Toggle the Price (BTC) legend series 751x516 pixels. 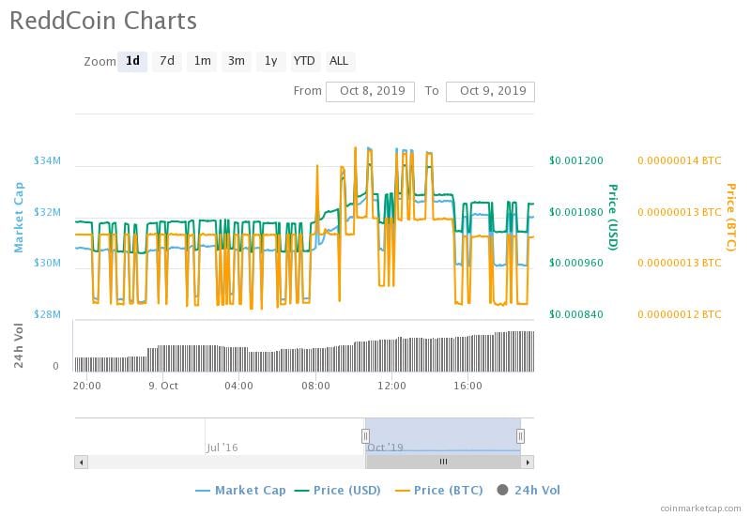[438, 490]
